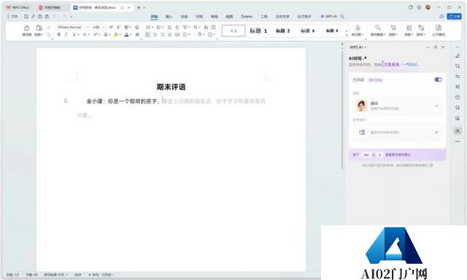Image resolution: width=467 pixels, height=280 pixels.
Task: Toggle the AI writing purple switch off
Action: tap(438, 79)
